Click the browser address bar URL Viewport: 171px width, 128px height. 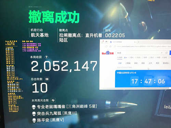click(x=144, y=46)
